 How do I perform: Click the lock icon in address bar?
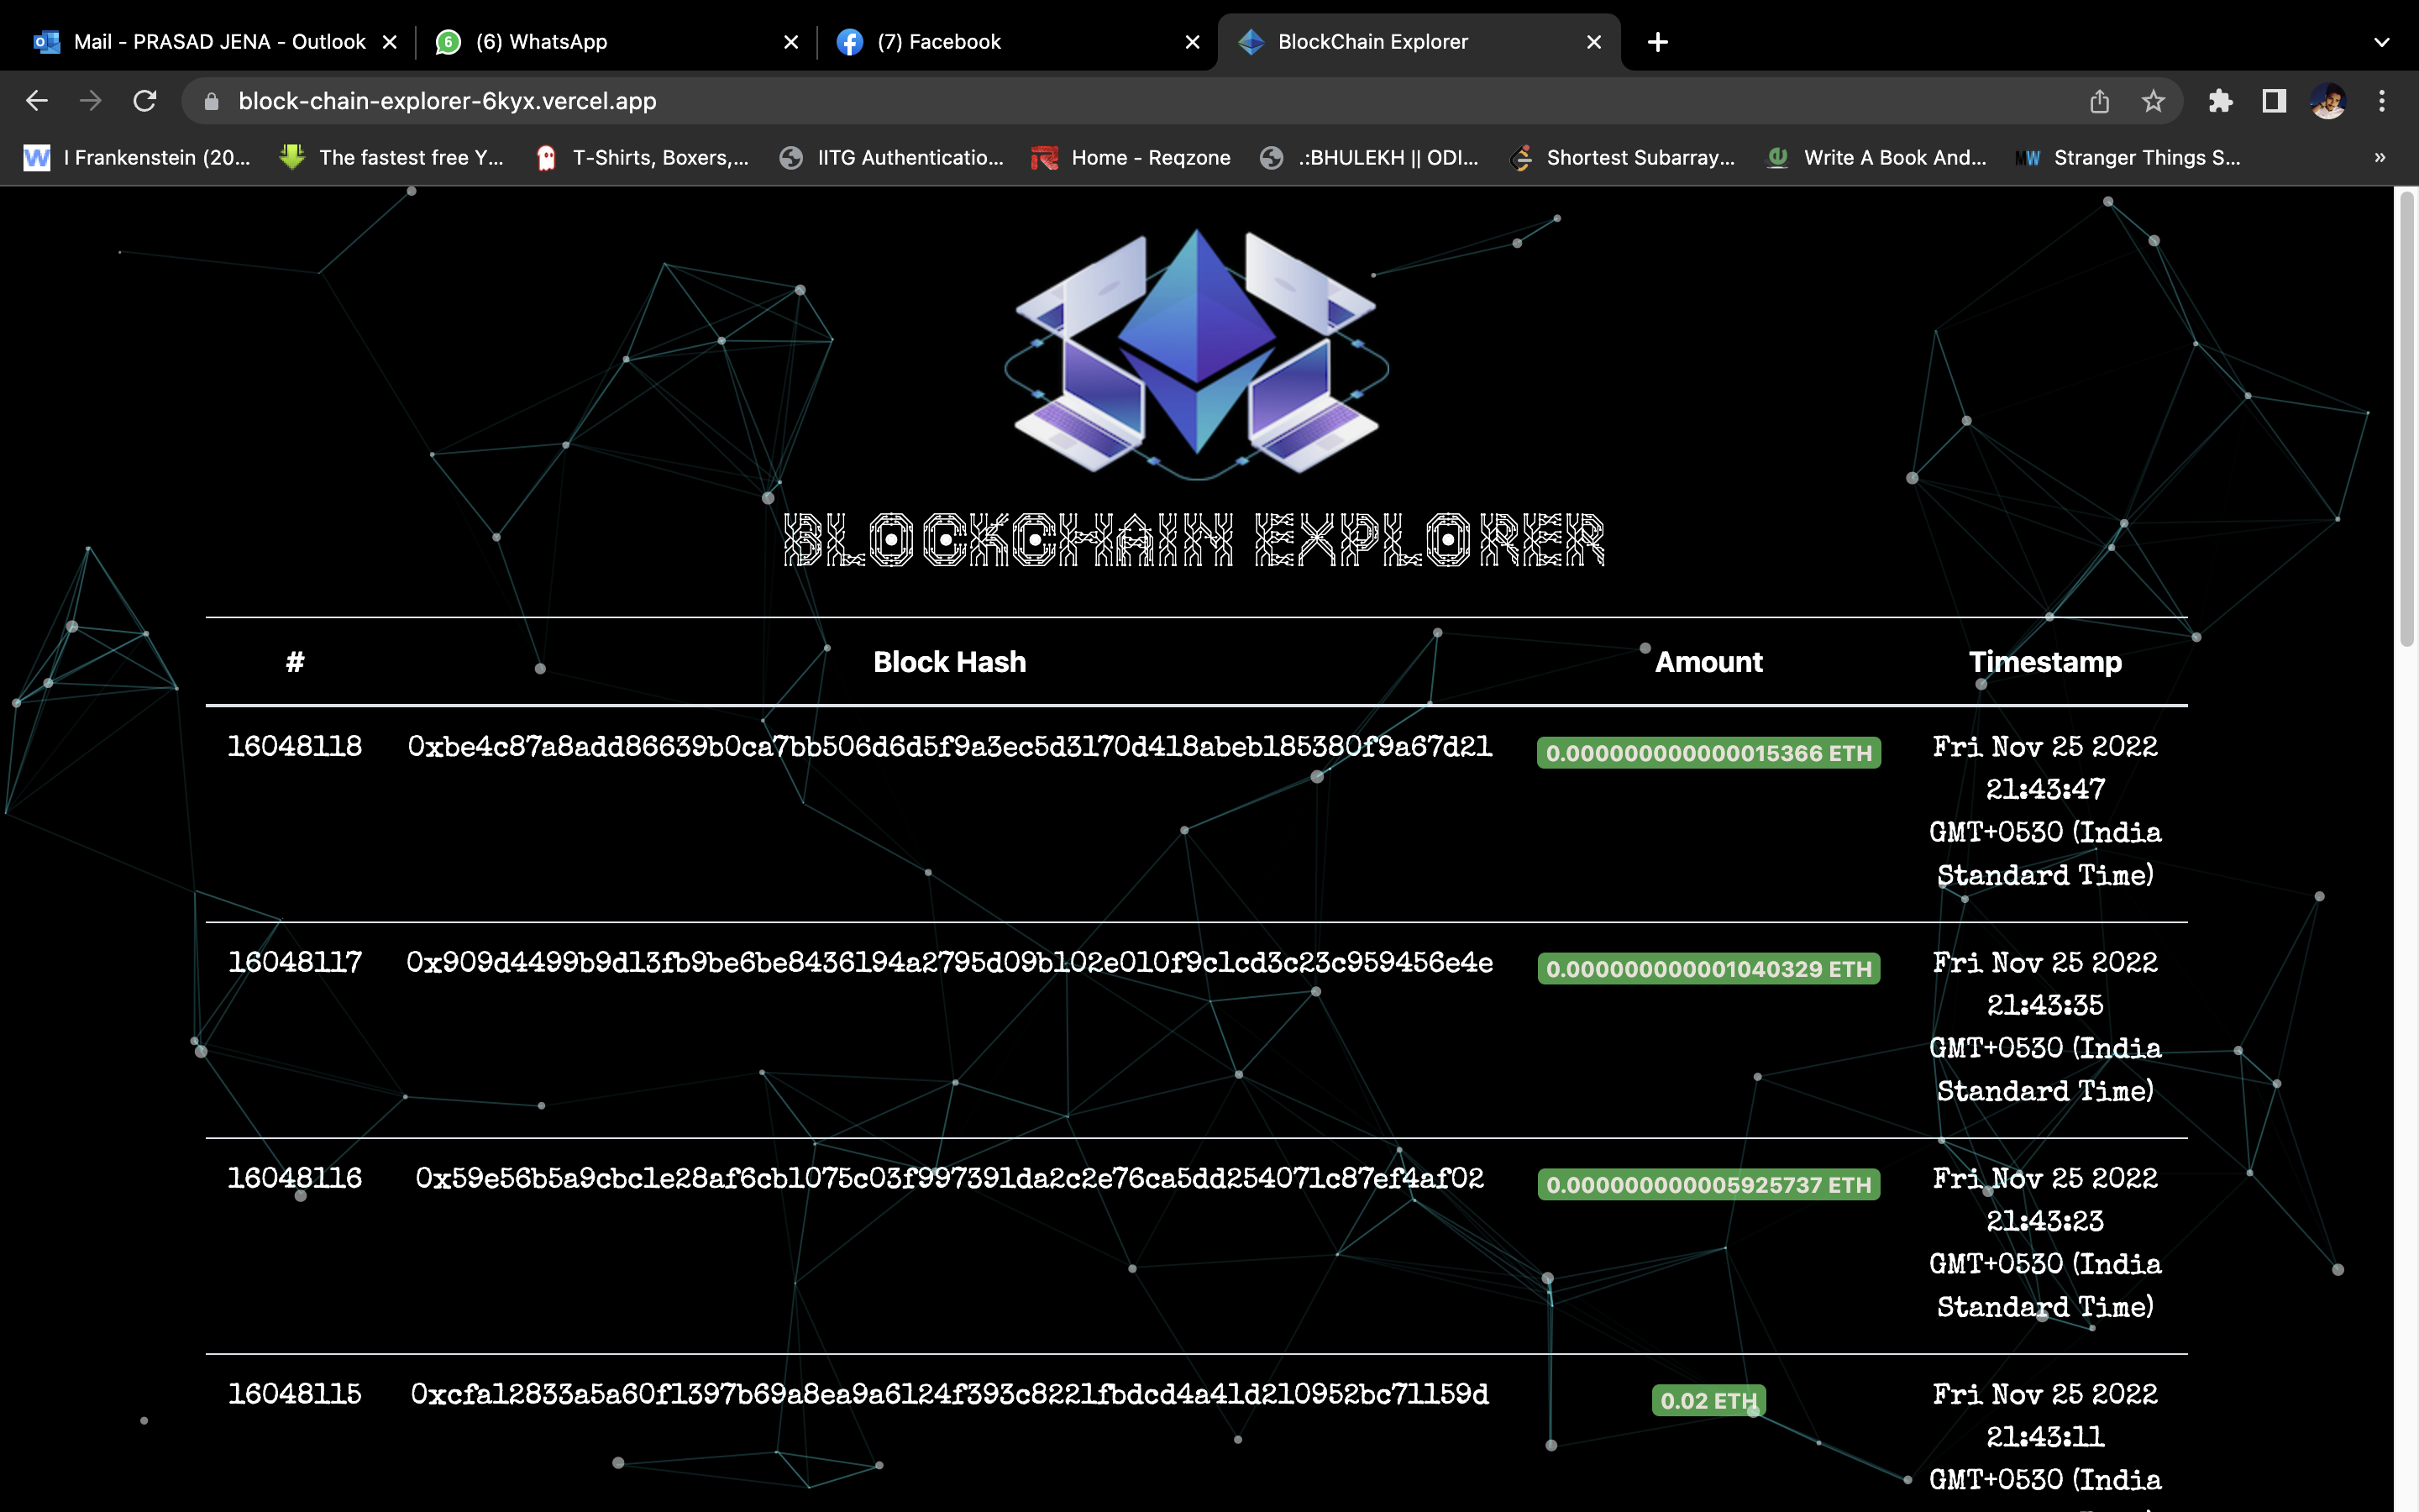pyautogui.click(x=211, y=101)
